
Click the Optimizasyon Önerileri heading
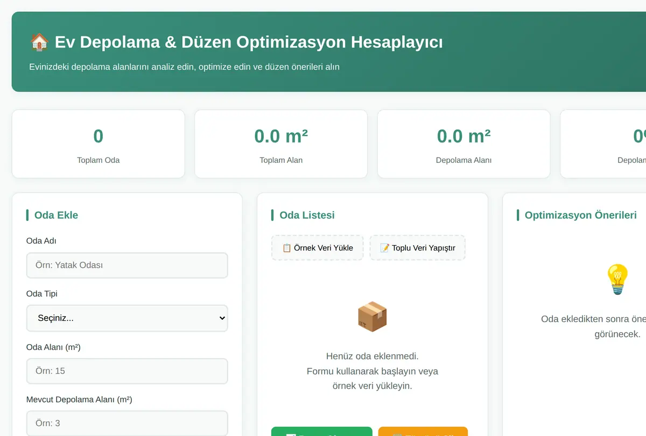point(580,215)
